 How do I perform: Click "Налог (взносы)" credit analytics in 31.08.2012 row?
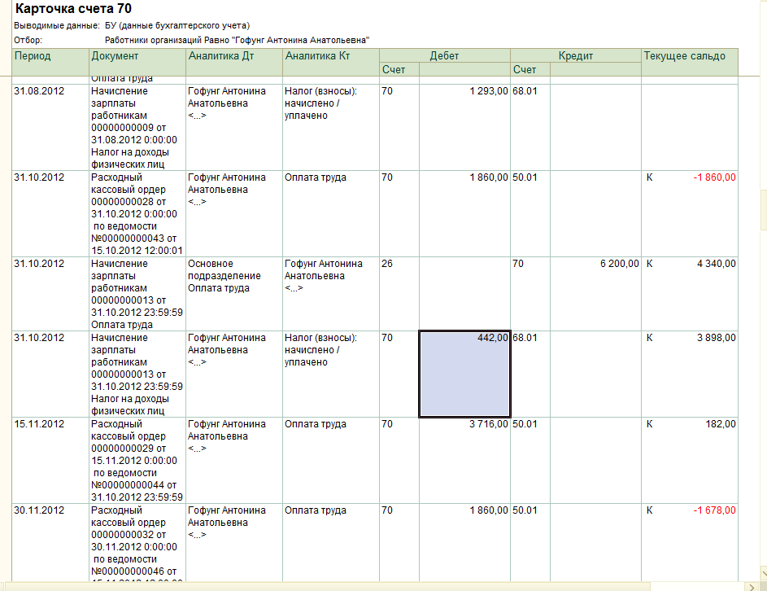click(331, 127)
